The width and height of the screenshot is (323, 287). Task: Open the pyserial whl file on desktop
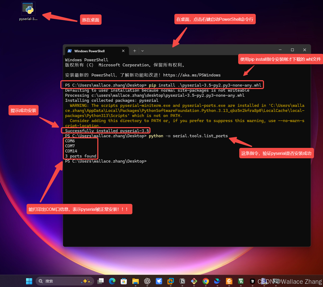point(28,11)
